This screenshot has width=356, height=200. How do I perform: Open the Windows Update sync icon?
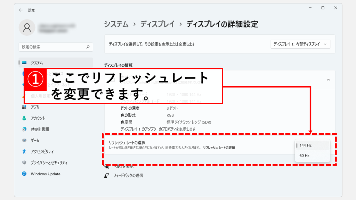coord(24,174)
